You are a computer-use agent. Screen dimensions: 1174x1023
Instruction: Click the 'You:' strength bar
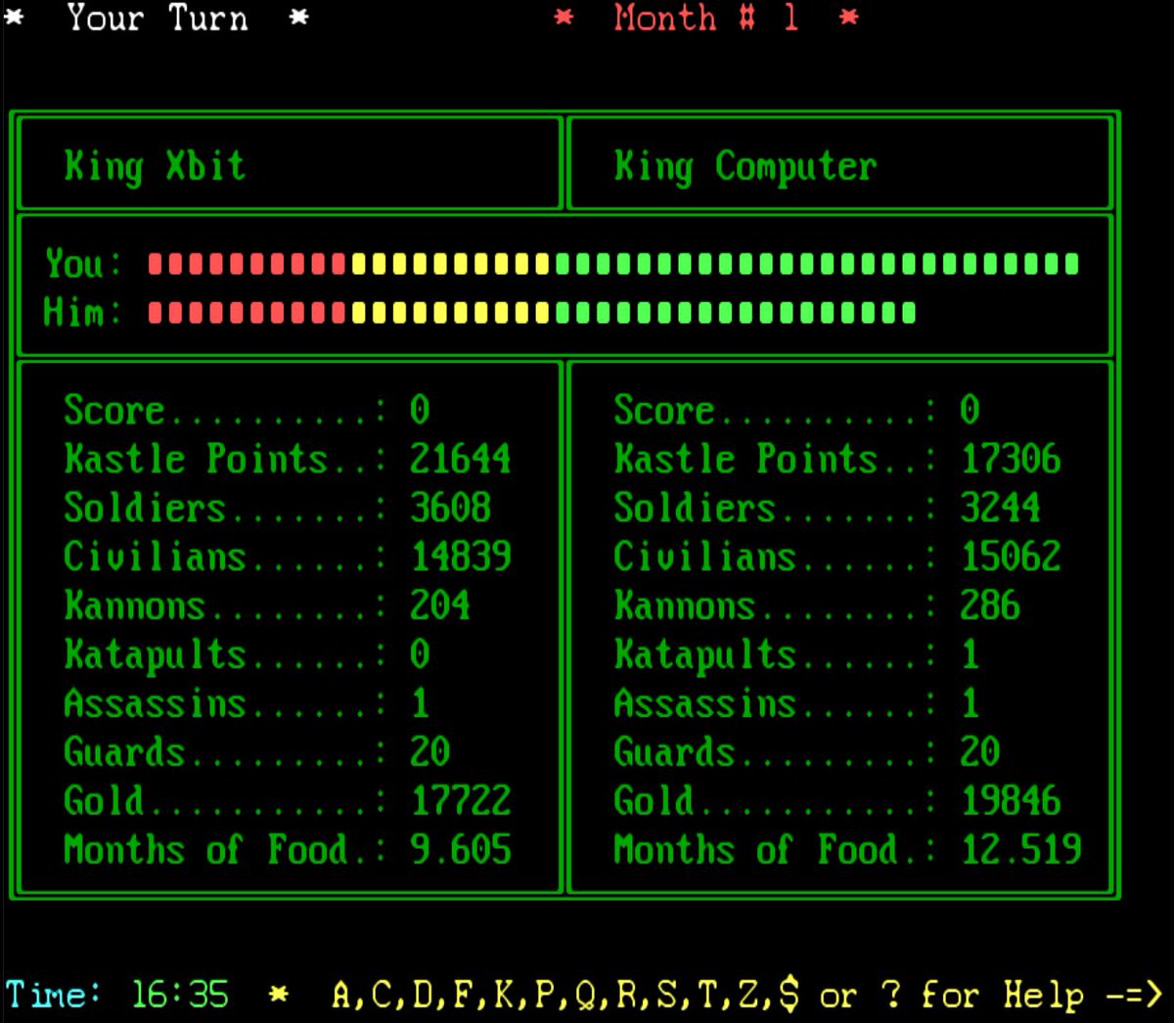coord(613,263)
